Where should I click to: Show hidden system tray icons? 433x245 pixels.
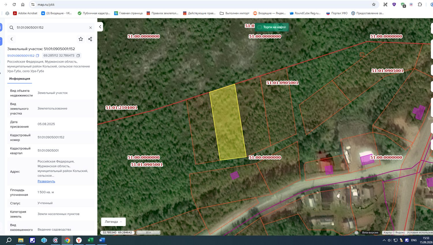pos(384,240)
